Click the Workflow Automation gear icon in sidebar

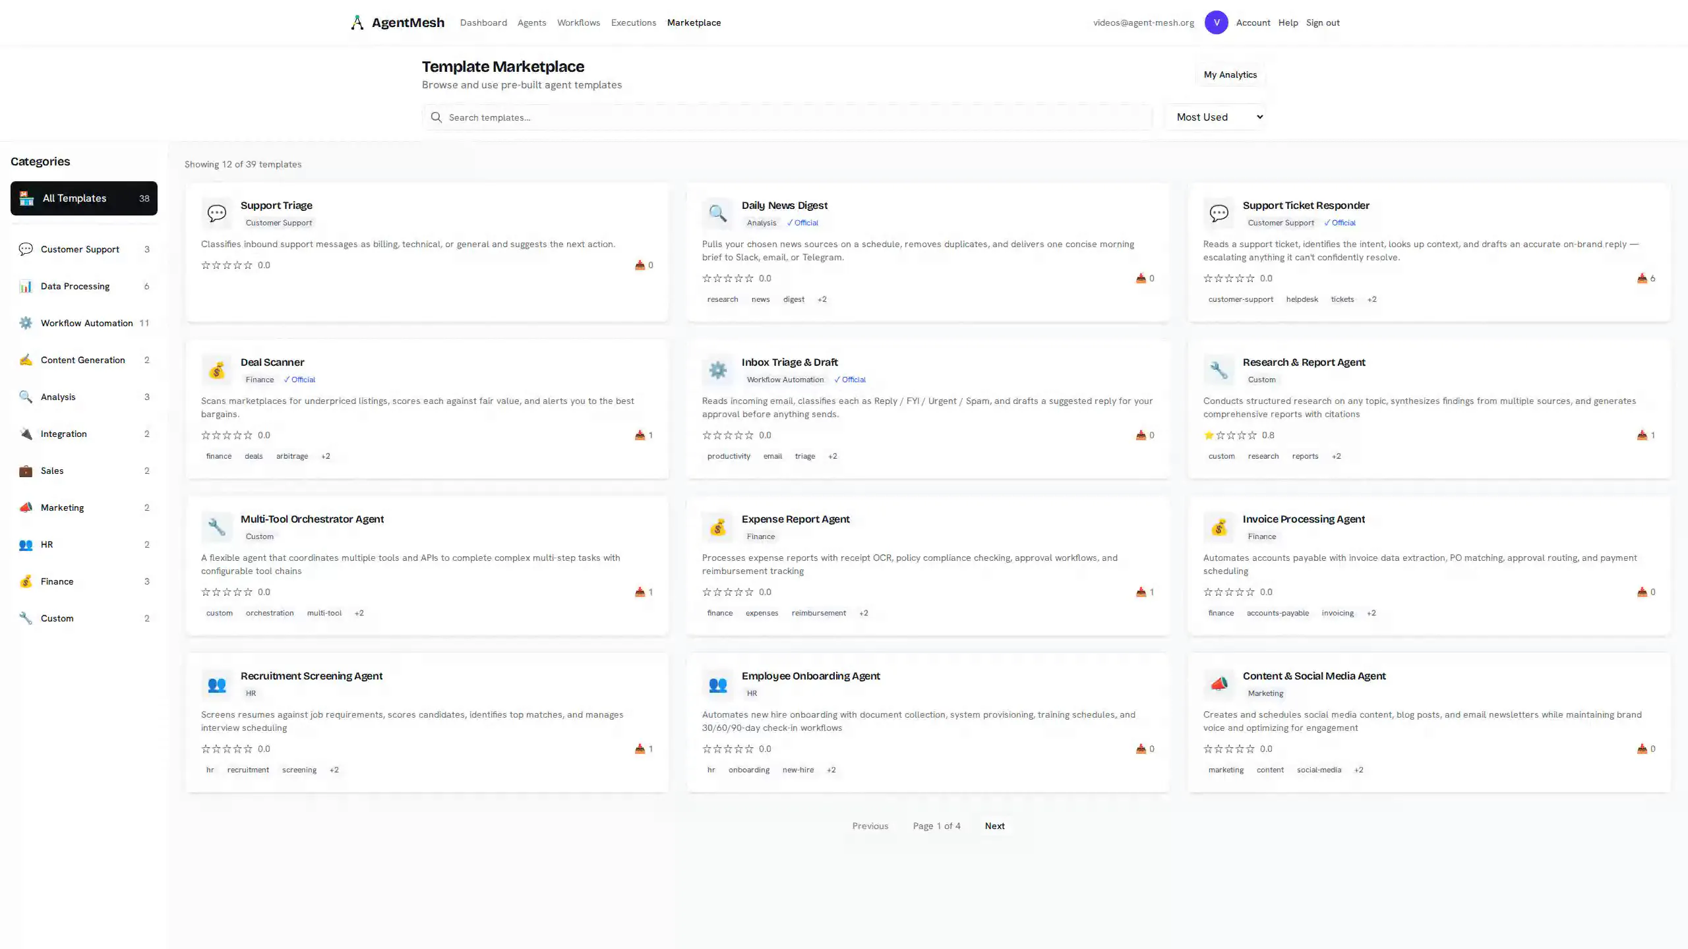click(26, 323)
